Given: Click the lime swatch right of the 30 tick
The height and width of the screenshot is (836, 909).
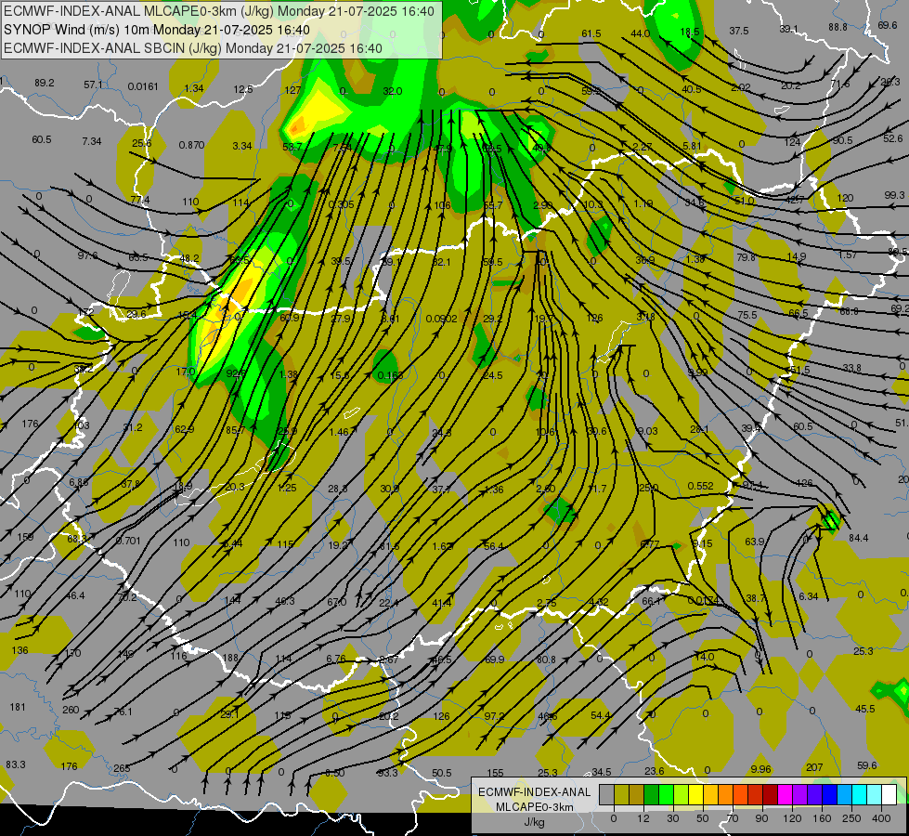Looking at the screenshot, I should (x=682, y=794).
